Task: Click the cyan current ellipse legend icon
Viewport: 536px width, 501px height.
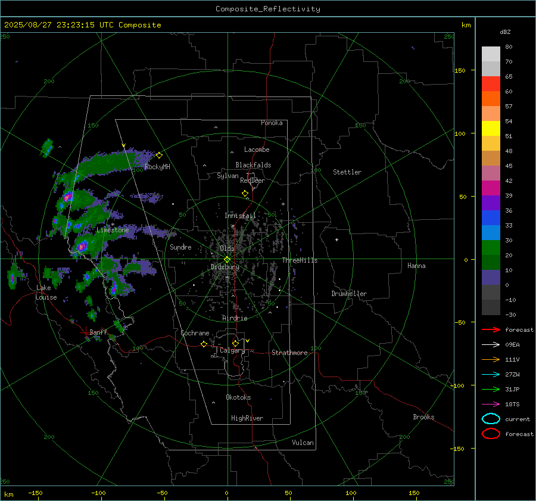Action: [x=491, y=419]
